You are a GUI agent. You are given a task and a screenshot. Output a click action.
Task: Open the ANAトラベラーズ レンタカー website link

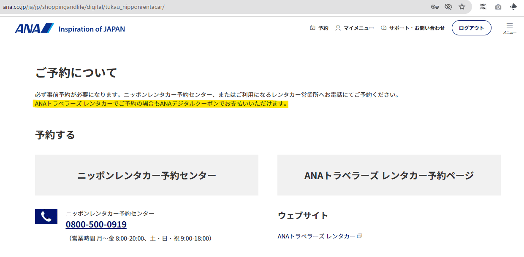[x=316, y=236]
